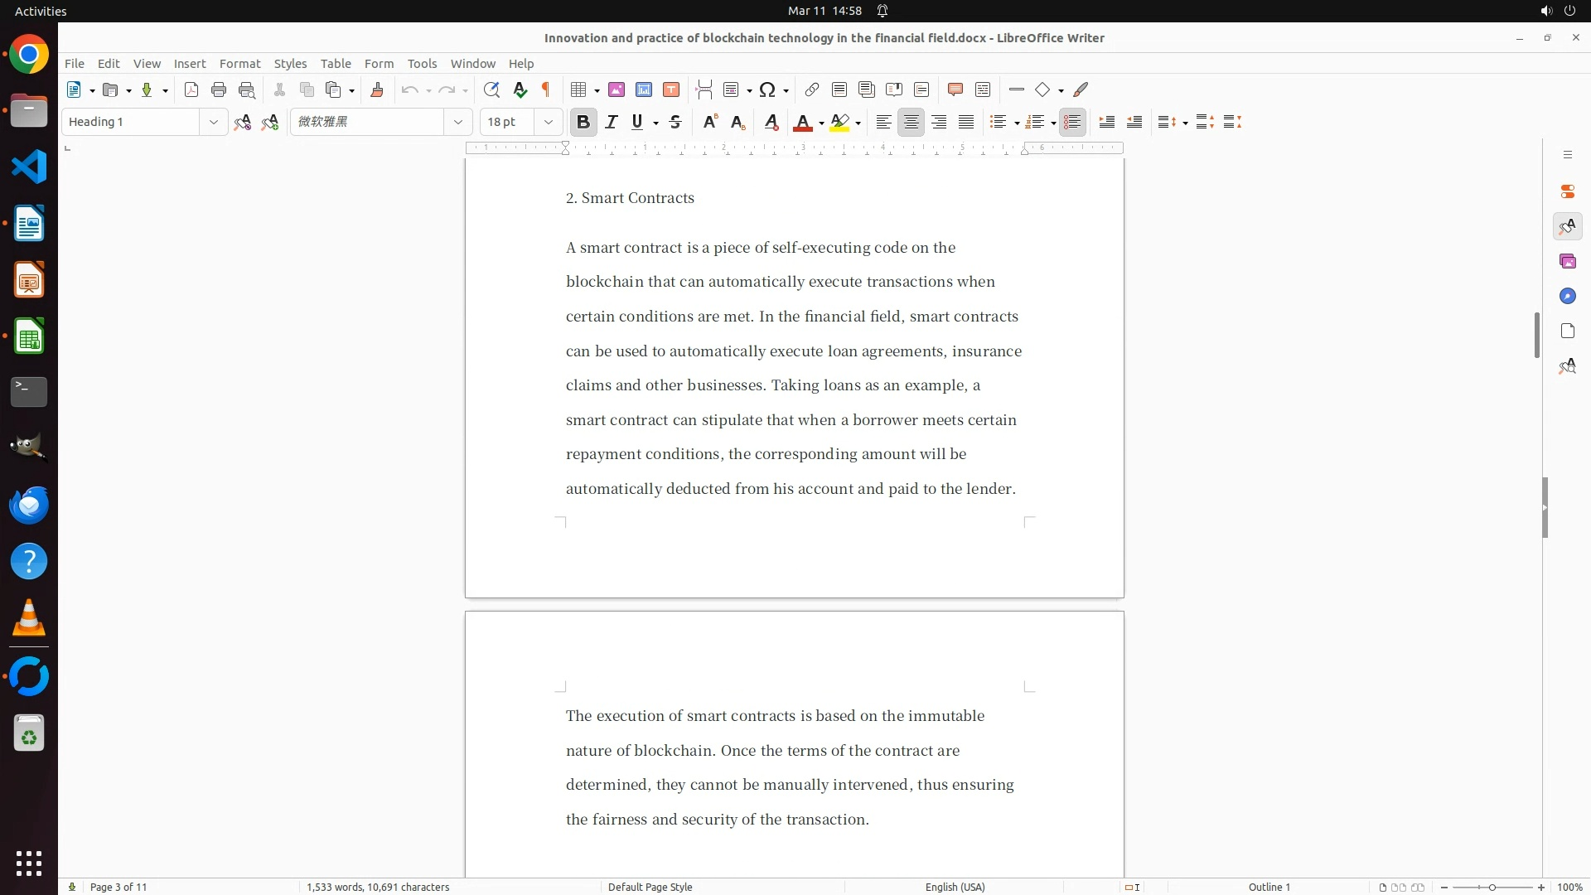Click the English (USA) language status
The height and width of the screenshot is (895, 1591).
(955, 887)
